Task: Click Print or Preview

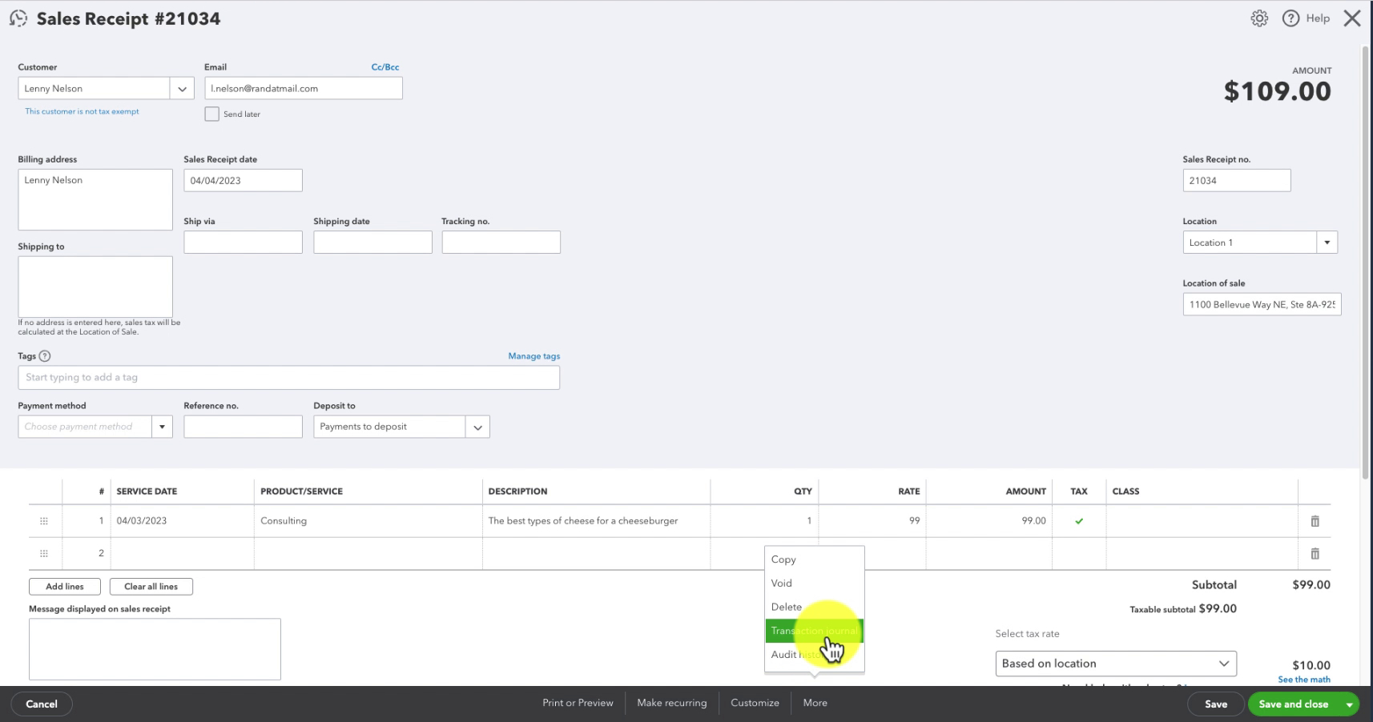Action: [578, 703]
